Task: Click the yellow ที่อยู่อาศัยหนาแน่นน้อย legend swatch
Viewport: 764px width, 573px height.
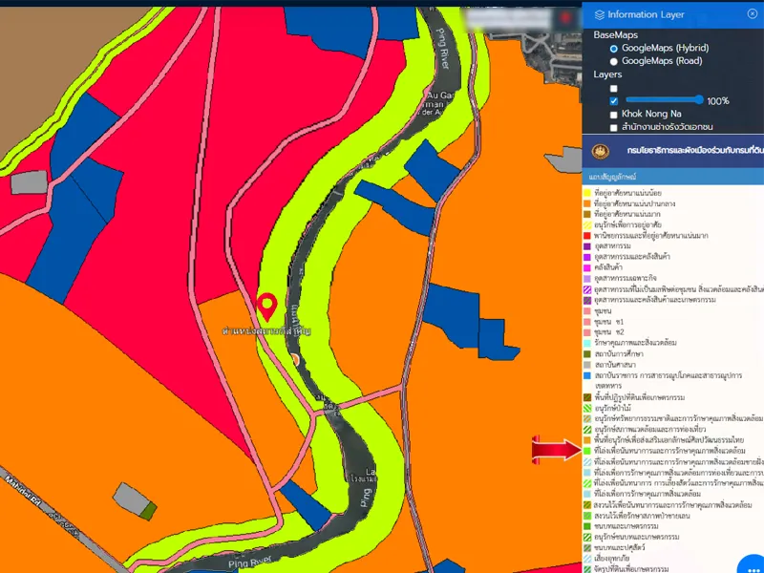Action: point(587,192)
